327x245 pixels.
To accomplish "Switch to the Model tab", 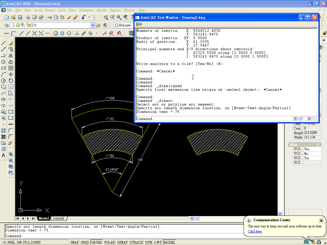I will coord(44,218).
